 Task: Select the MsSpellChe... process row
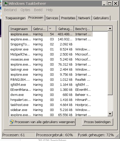(51, 54)
